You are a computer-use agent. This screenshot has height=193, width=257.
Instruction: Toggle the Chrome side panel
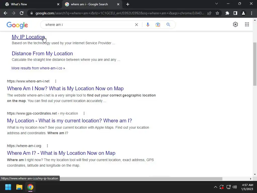click(235, 13)
